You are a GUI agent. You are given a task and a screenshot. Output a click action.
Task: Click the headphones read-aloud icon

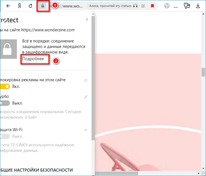(x=135, y=6)
